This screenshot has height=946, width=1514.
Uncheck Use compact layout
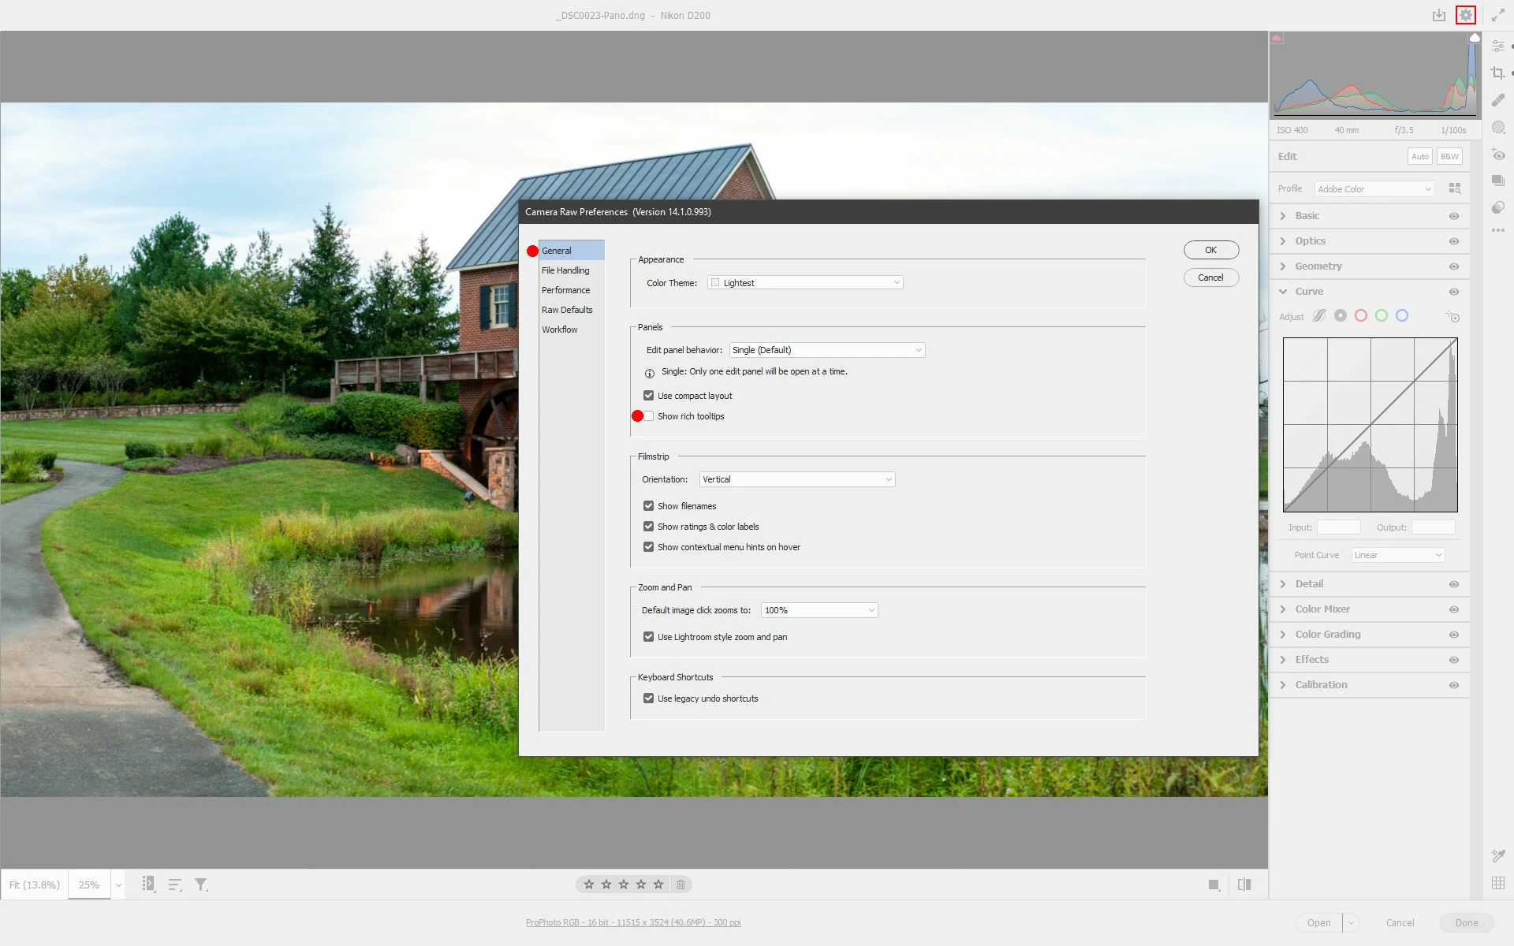[648, 396]
